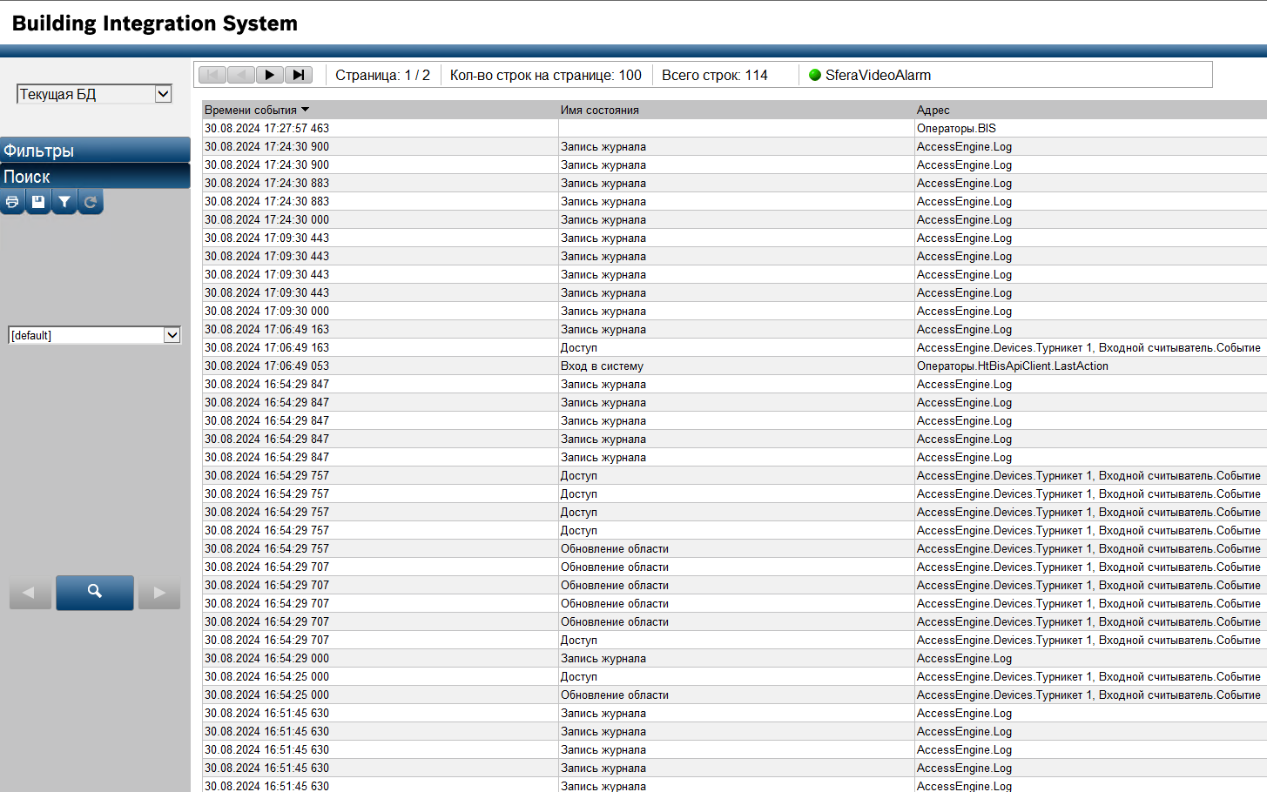The image size is (1267, 792).
Task: Run search with the magnifying glass button
Action: pyautogui.click(x=95, y=592)
